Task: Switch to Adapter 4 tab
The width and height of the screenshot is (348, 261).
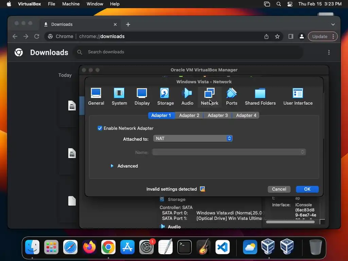Action: pos(246,116)
